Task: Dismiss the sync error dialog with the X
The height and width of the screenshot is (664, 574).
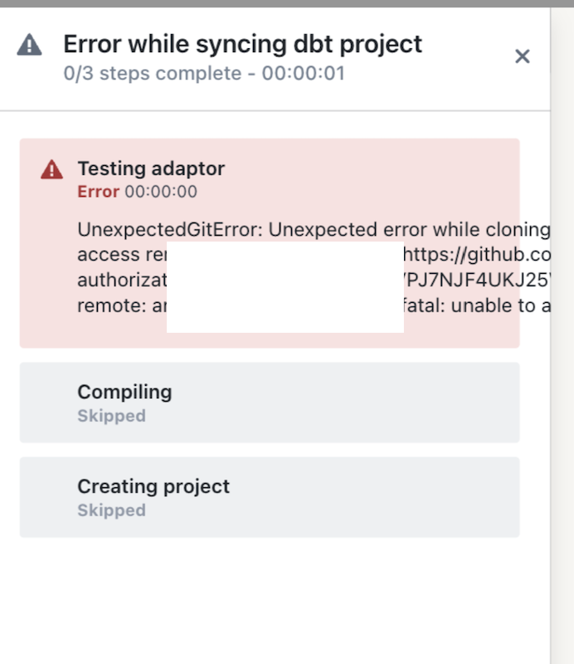Action: click(523, 56)
